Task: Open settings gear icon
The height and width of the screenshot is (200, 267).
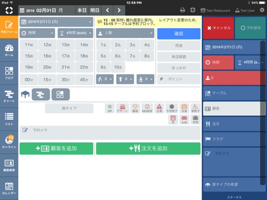Action: (x=262, y=10)
